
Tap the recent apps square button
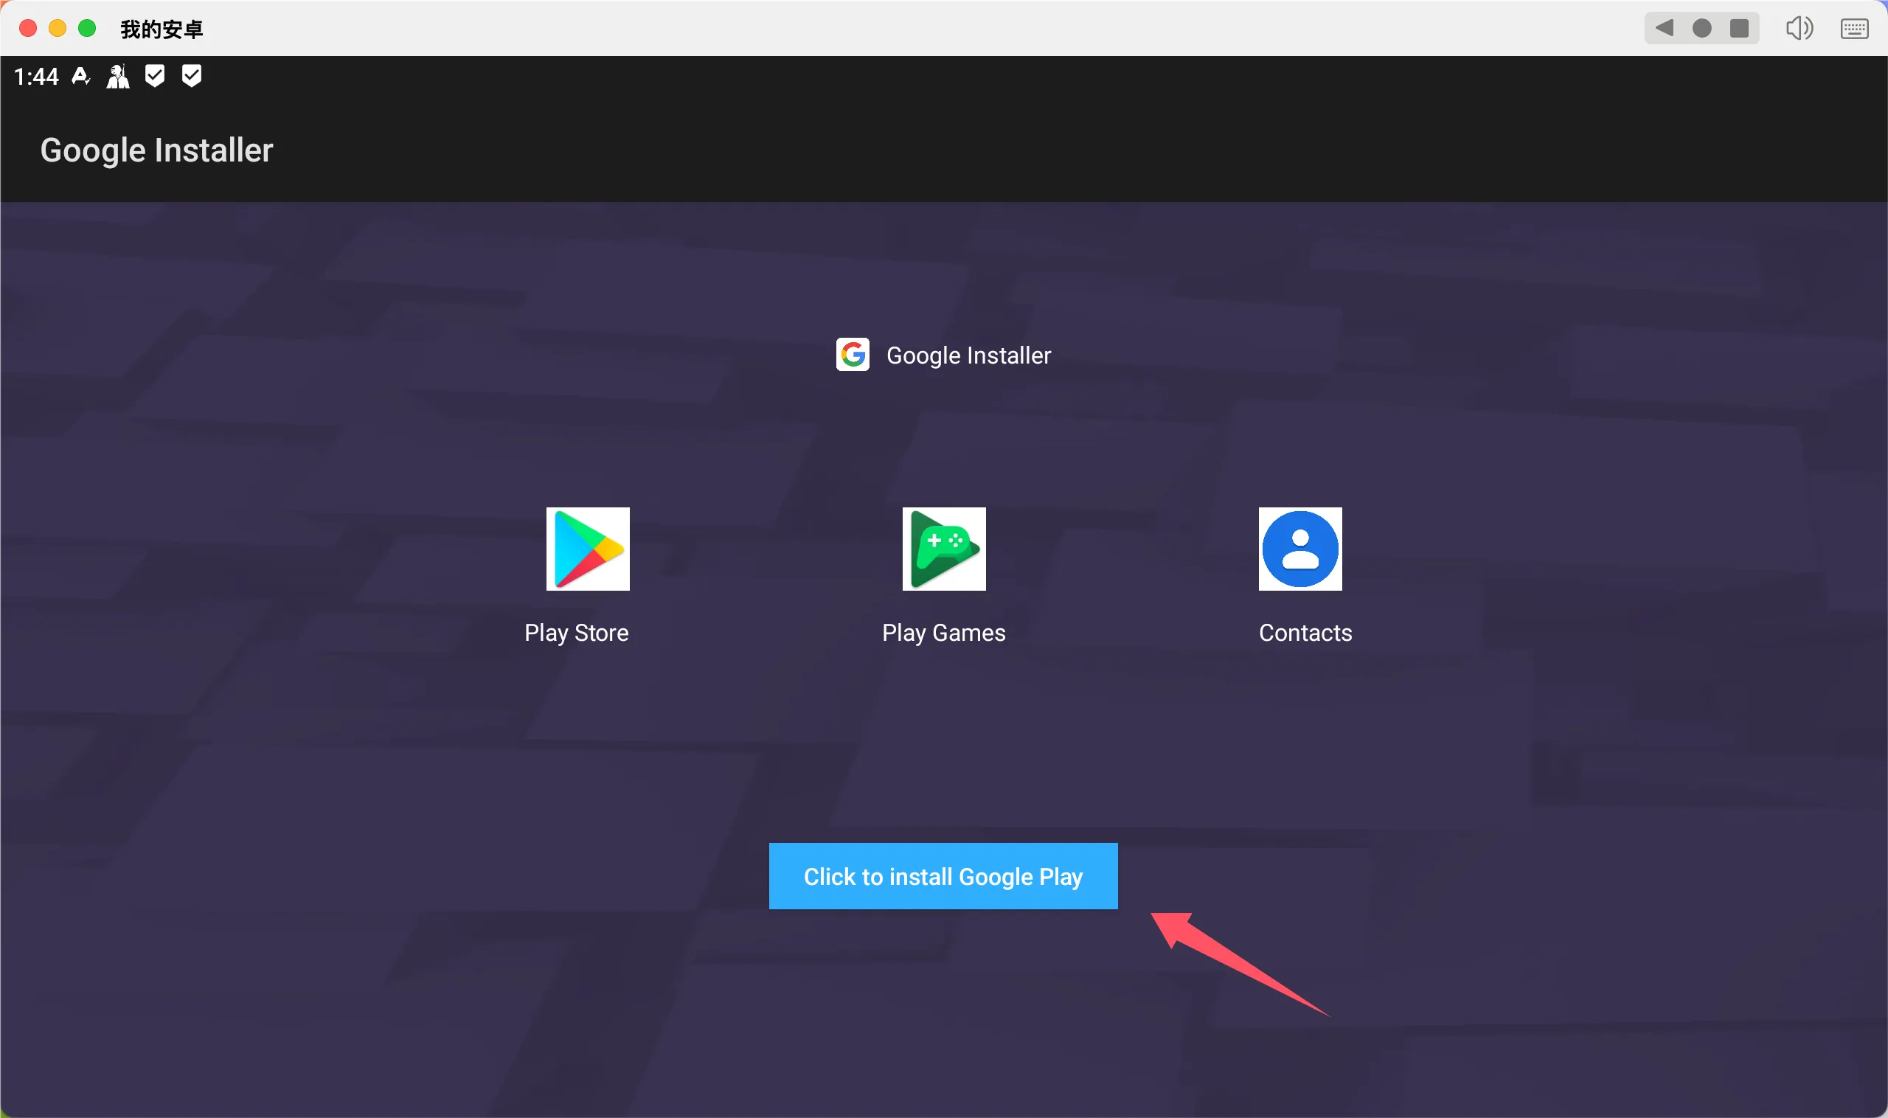[x=1740, y=29]
